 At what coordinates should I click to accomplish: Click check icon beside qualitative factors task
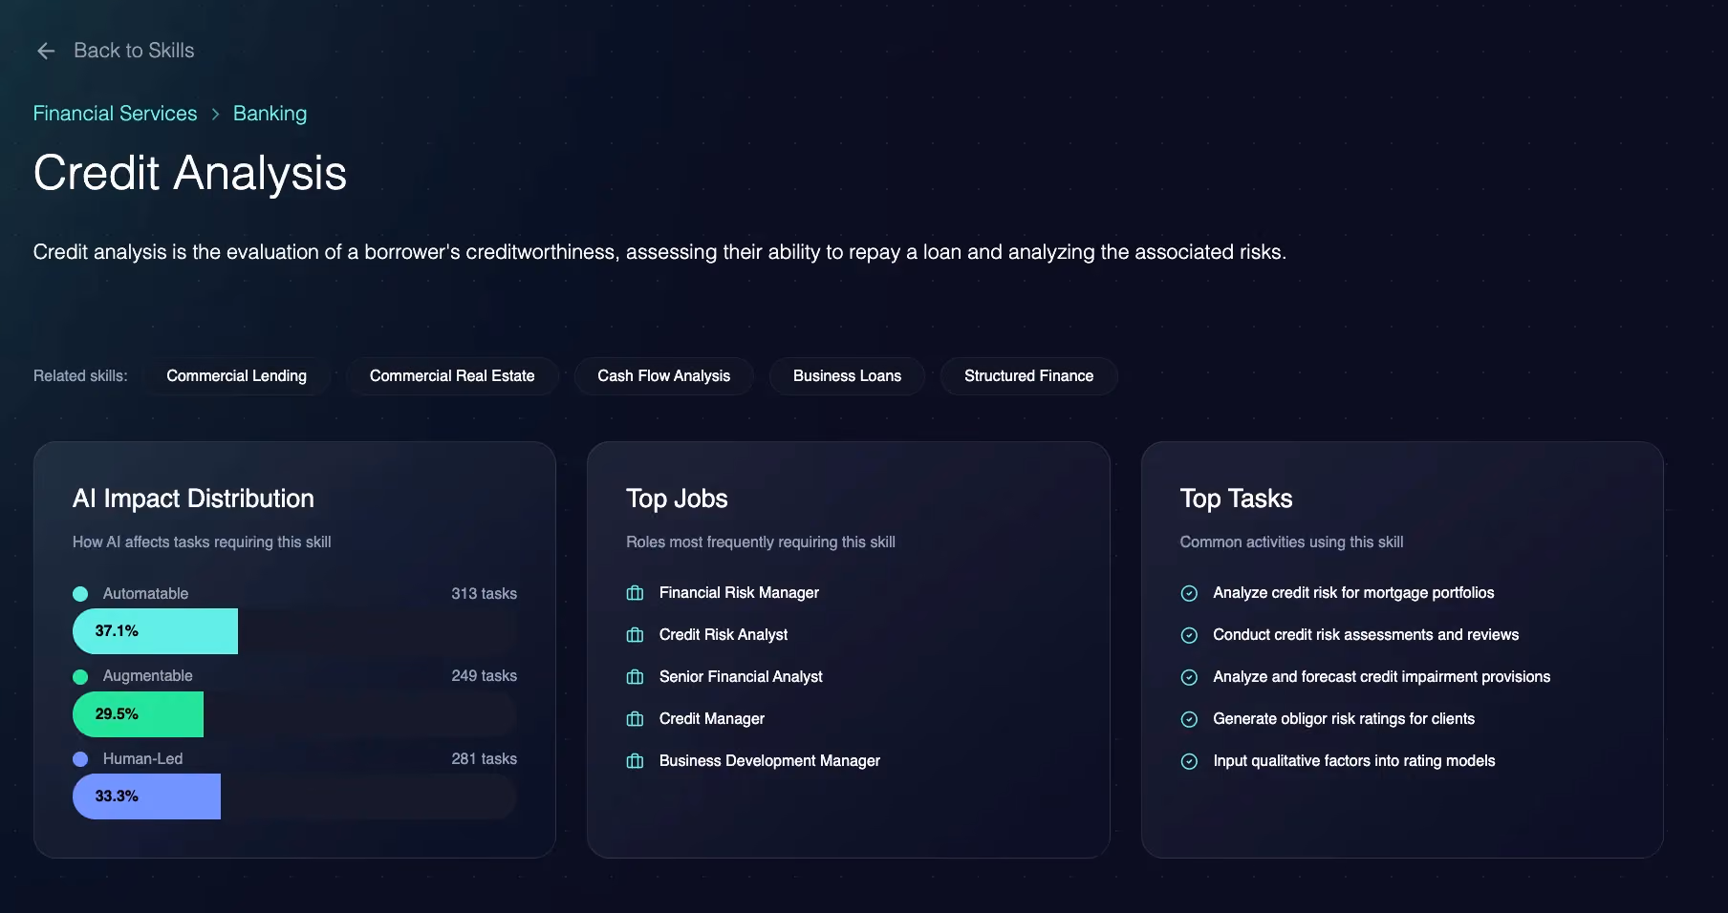(x=1189, y=761)
